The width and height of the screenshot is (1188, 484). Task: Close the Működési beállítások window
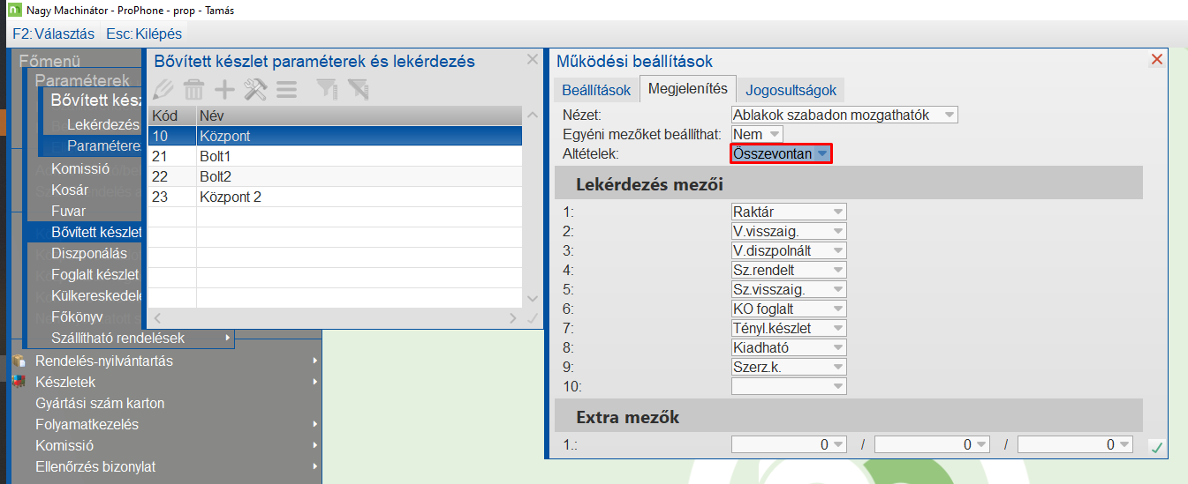click(x=1157, y=60)
